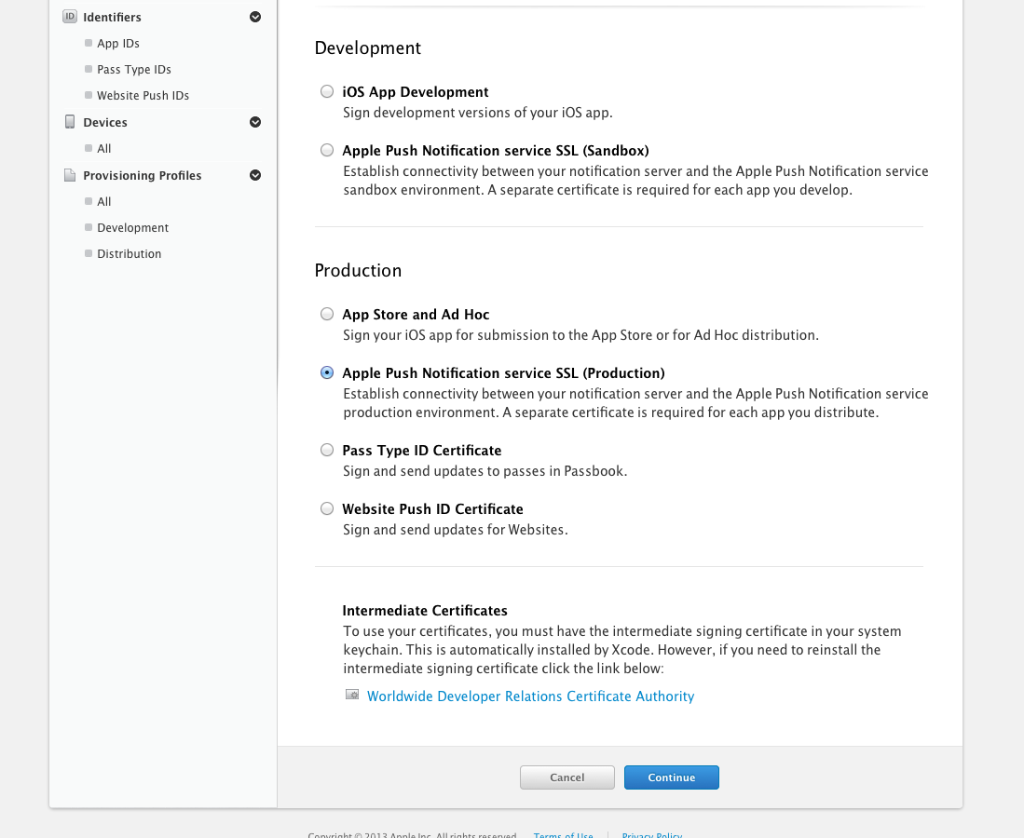1024x838 pixels.
Task: Click the 'iOS App Development' label text
Action: tap(416, 92)
